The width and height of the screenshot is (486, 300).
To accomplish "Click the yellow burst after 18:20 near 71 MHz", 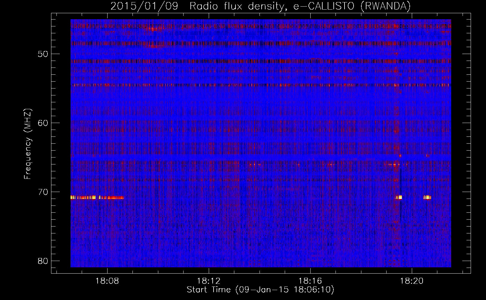I will 427,197.
